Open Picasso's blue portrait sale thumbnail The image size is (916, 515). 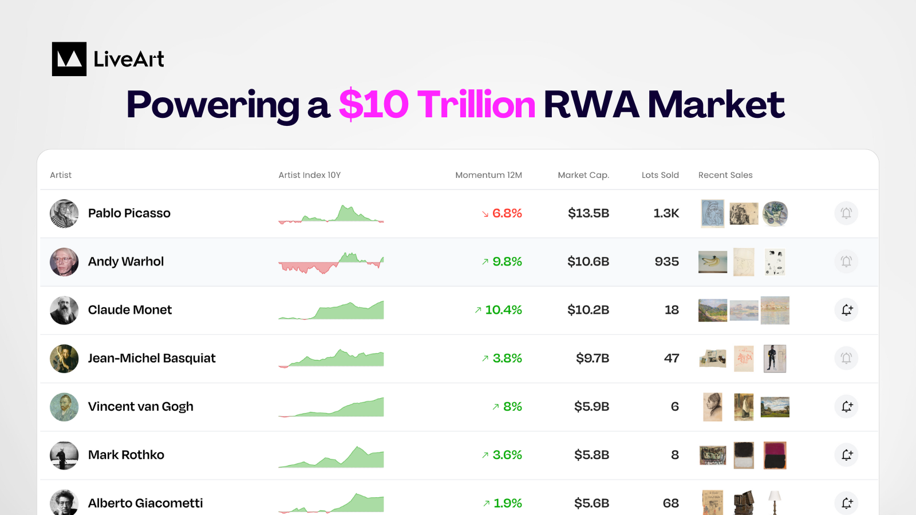713,213
